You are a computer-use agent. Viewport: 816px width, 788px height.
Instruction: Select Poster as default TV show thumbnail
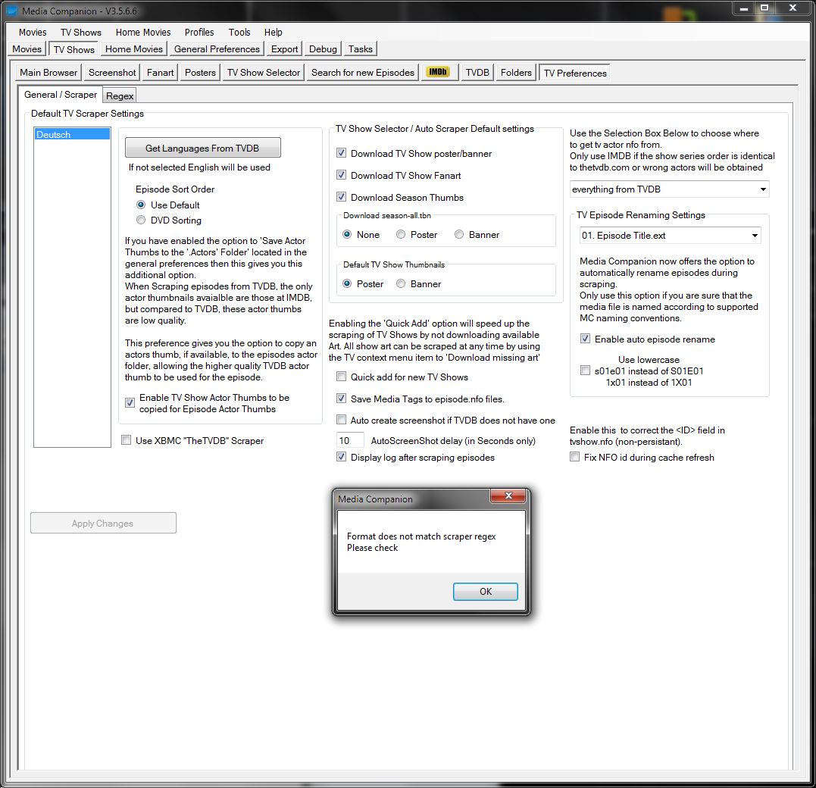click(347, 283)
